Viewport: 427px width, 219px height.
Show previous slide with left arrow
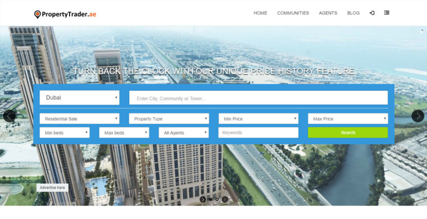click(x=9, y=116)
